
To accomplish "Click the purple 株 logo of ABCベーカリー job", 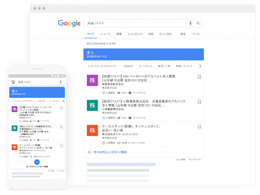I will [92, 80].
